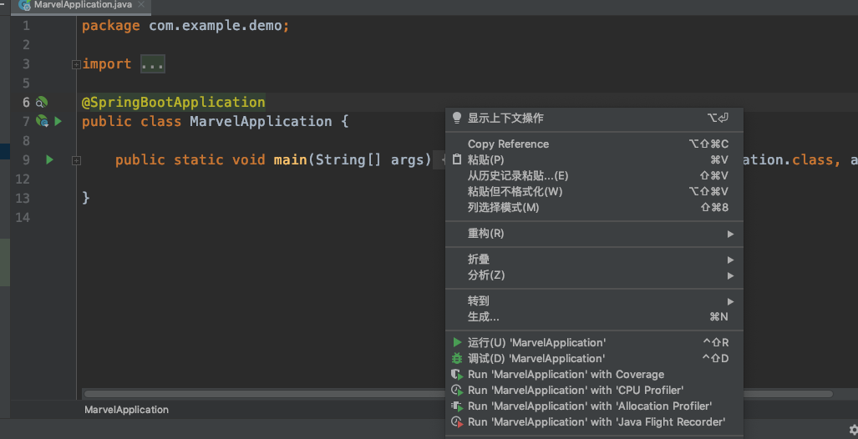Click the file type icon on the editor tab
Screen dimensions: 858x439
tap(24, 5)
